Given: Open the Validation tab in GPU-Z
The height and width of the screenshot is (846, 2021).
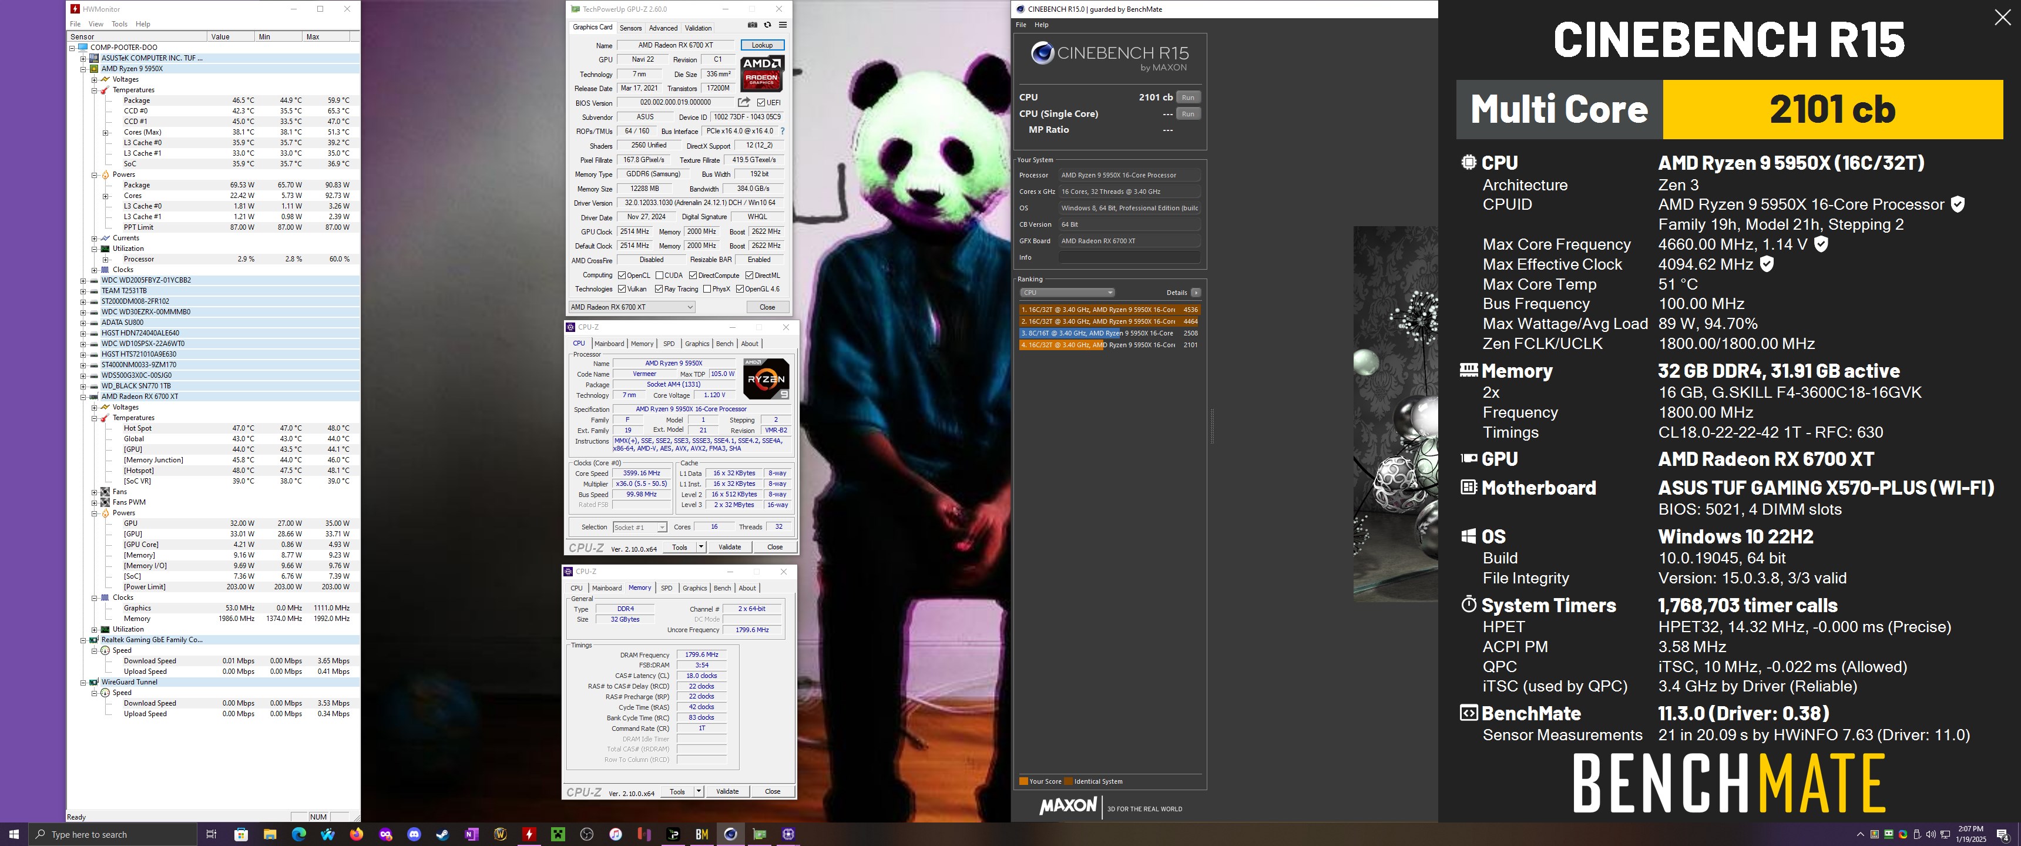Looking at the screenshot, I should click(699, 28).
